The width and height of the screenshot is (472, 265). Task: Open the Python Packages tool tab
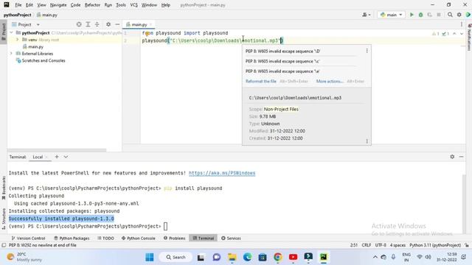pyautogui.click(x=72, y=238)
